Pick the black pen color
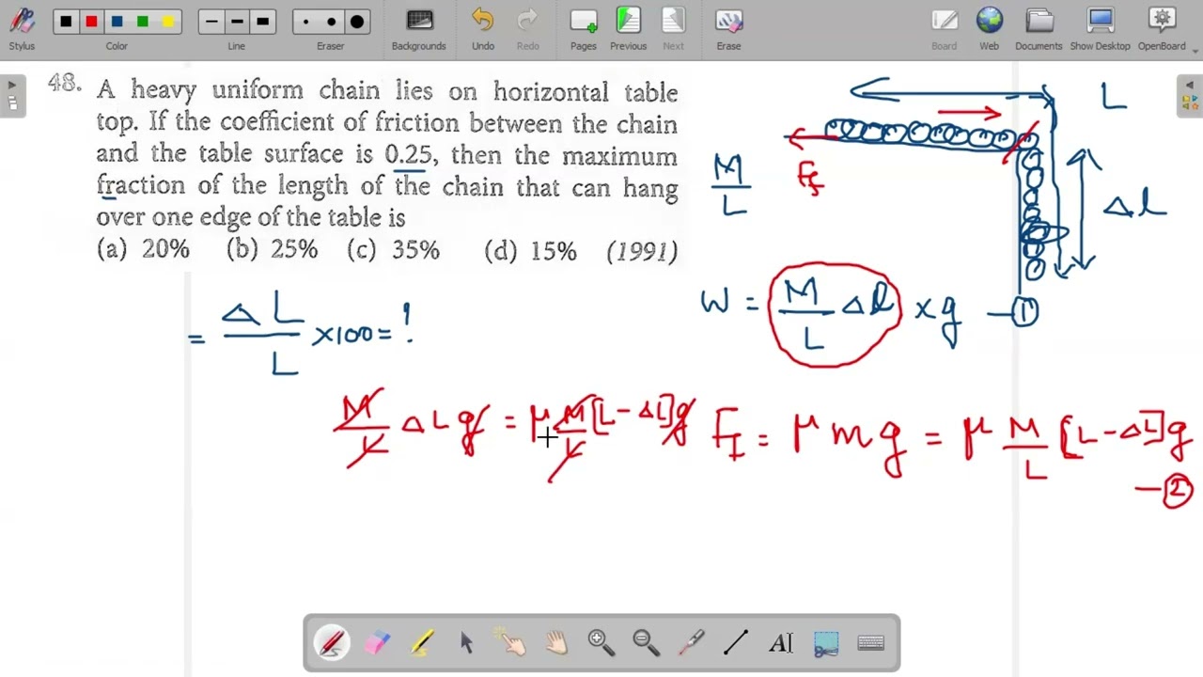The height and width of the screenshot is (677, 1203). (x=66, y=22)
